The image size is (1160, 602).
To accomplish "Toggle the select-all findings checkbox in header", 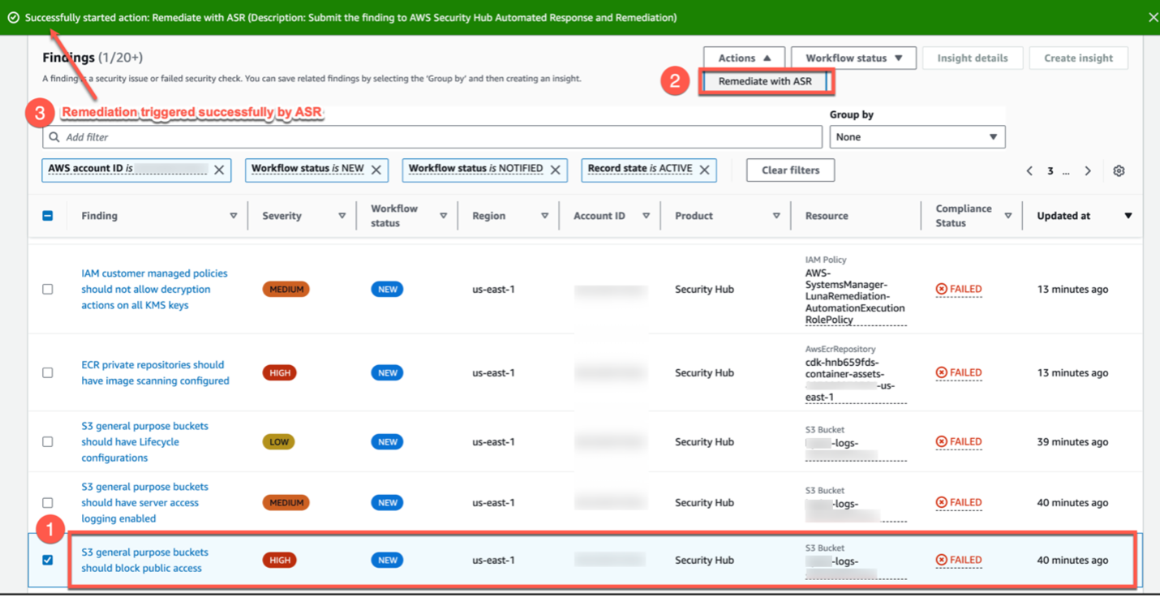I will 48,216.
